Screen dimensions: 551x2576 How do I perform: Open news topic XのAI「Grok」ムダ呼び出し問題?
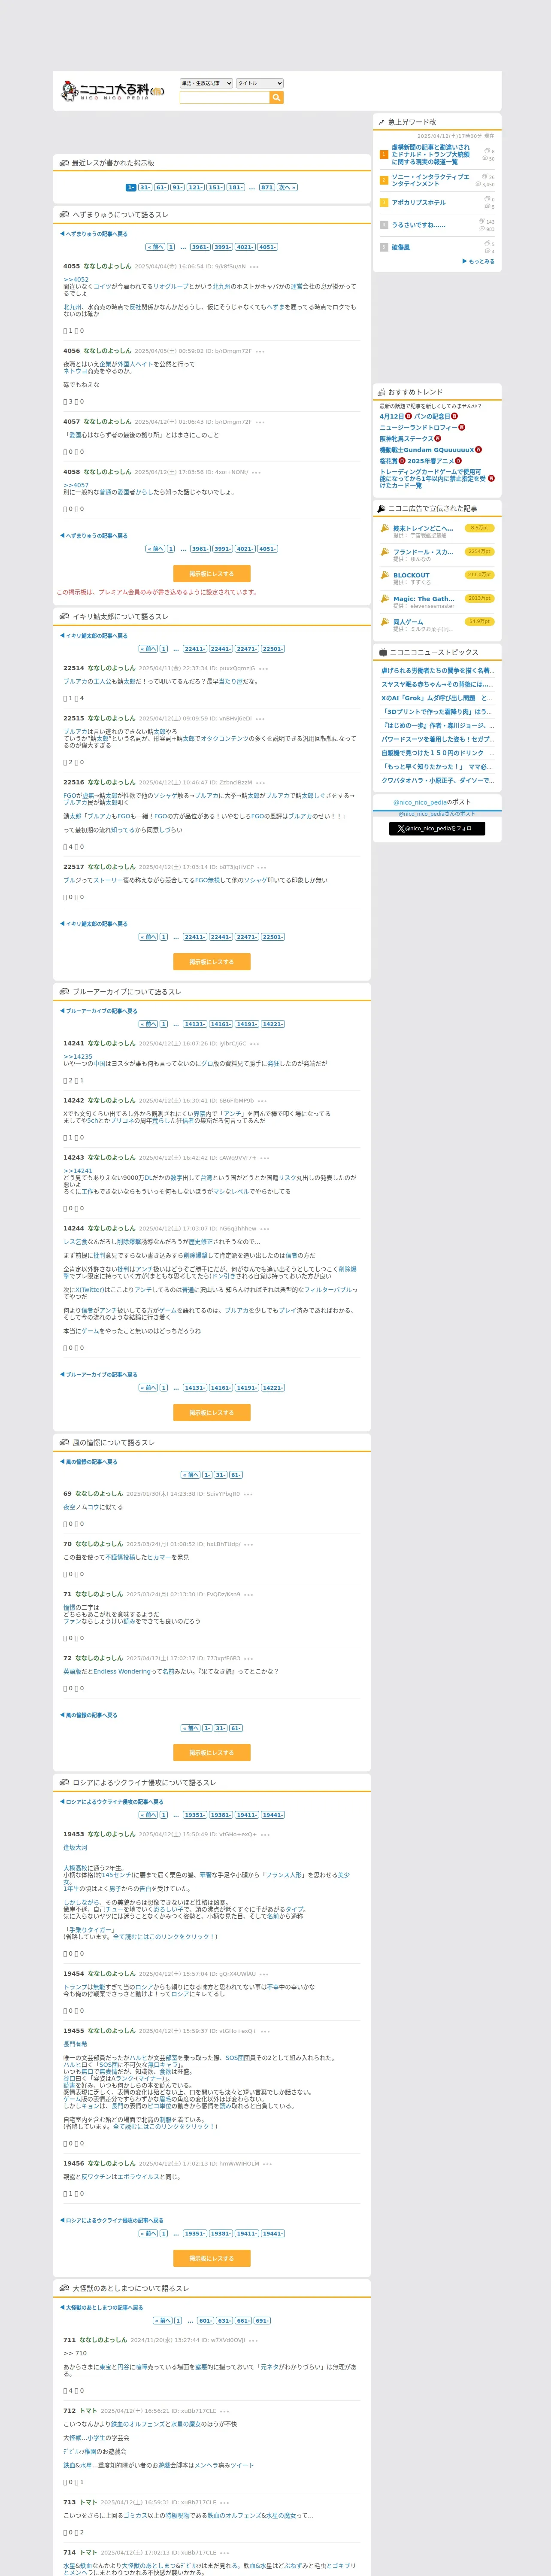pos(436,698)
